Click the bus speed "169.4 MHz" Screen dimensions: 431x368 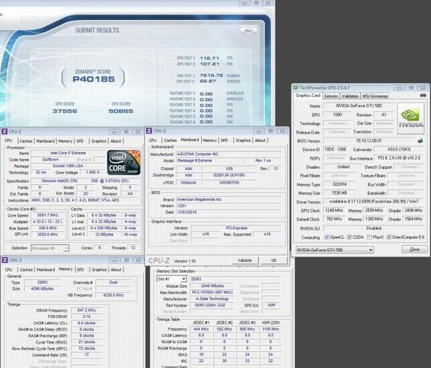pyautogui.click(x=48, y=228)
